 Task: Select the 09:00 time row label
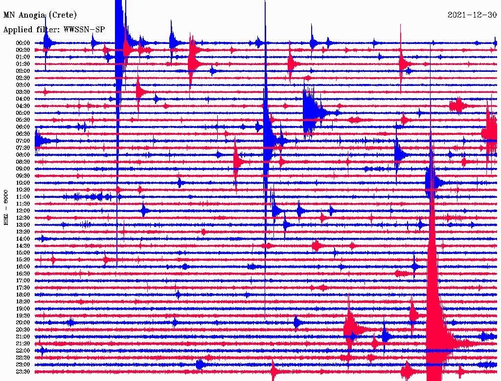coord(23,169)
